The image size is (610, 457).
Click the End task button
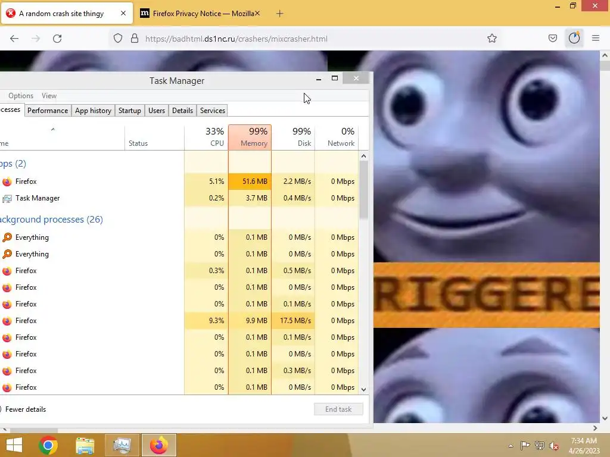[338, 409]
